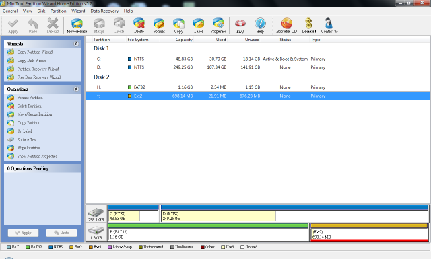Click the Create partition toolbar icon
431x259 pixels.
pos(119,24)
